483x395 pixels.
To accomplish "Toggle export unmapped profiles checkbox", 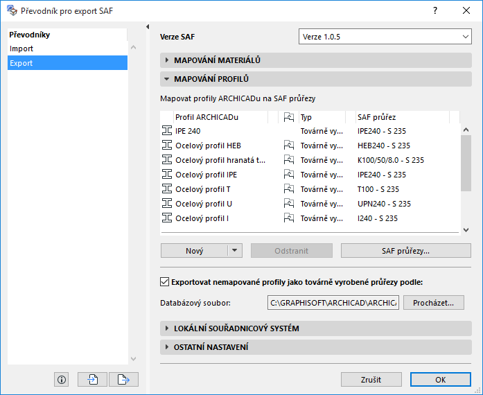I will pyautogui.click(x=164, y=281).
